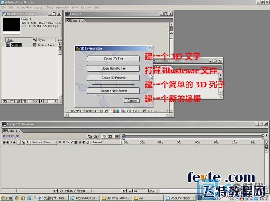Open the Comp window flyout arrow menu

click(171, 25)
